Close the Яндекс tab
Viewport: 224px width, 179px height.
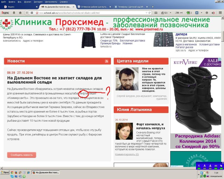pyautogui.click(x=37, y=7)
